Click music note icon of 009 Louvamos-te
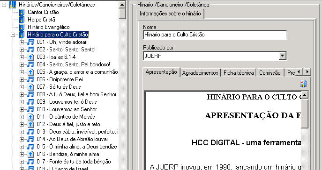The width and height of the screenshot is (322, 170). pos(30,102)
